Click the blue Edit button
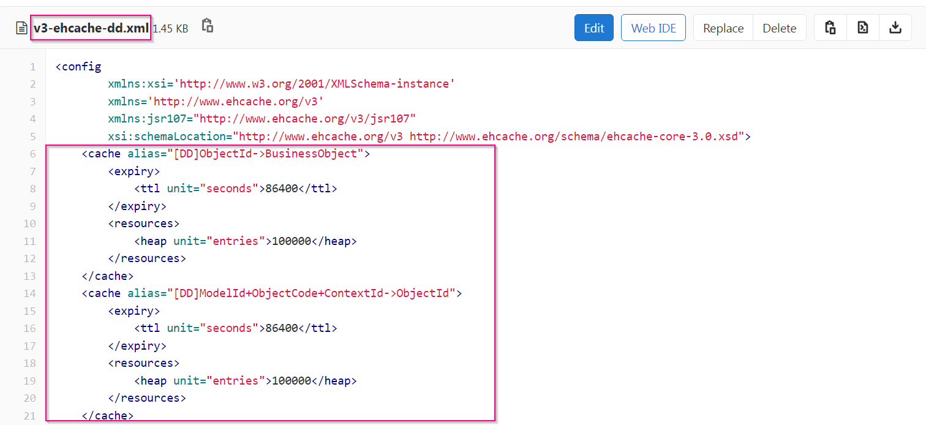The image size is (926, 425). (593, 28)
